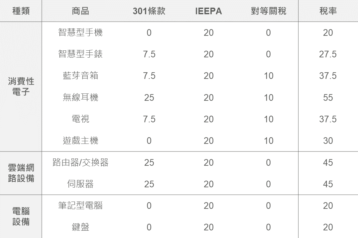Click the 消費性電子 category cell
This screenshot has width=358, height=238.
(x=21, y=87)
